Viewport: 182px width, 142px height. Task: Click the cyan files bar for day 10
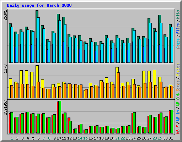[x=60, y=42]
